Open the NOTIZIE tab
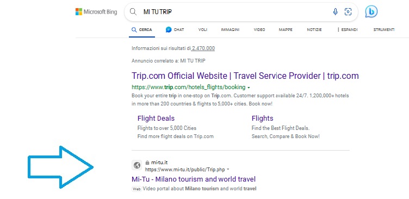Viewport: 409px width, 199px height. 314,30
